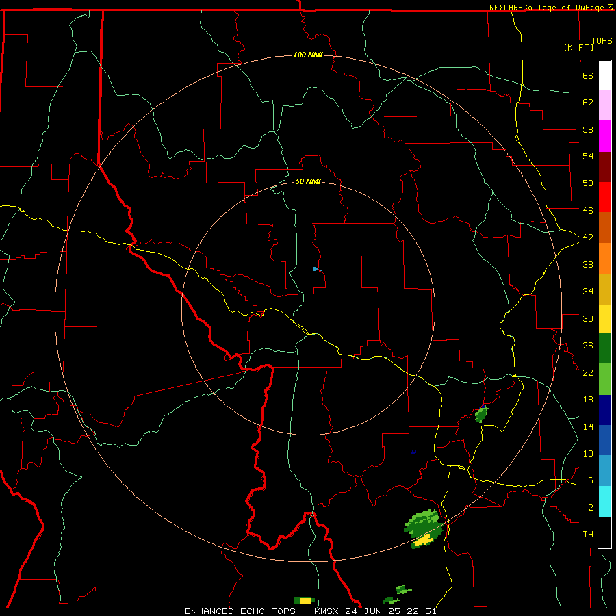Select the dark green legend swatch
The height and width of the screenshot is (616, 616).
[604, 348]
